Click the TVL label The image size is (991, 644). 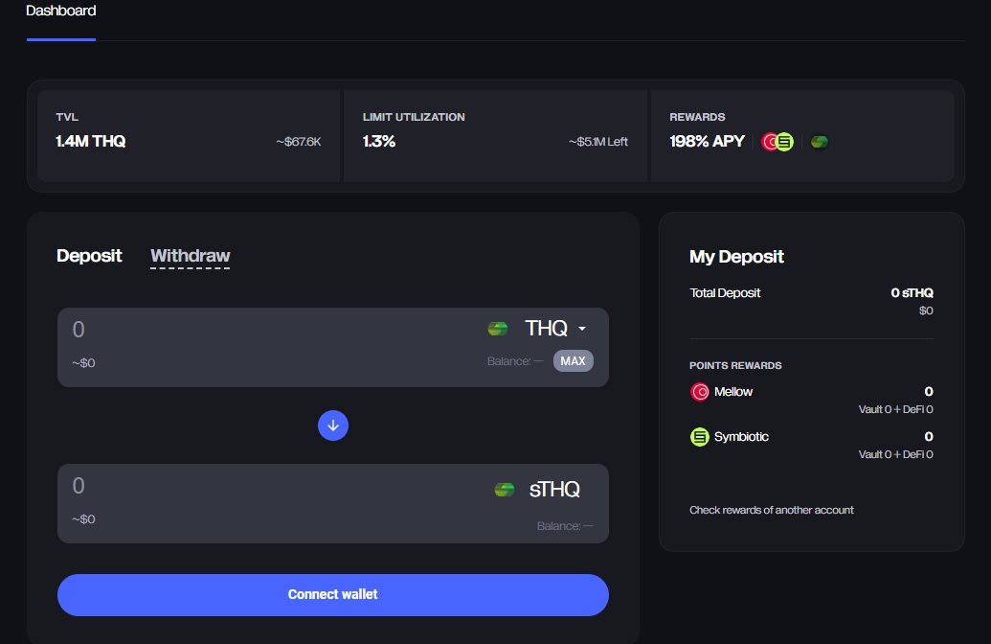67,117
